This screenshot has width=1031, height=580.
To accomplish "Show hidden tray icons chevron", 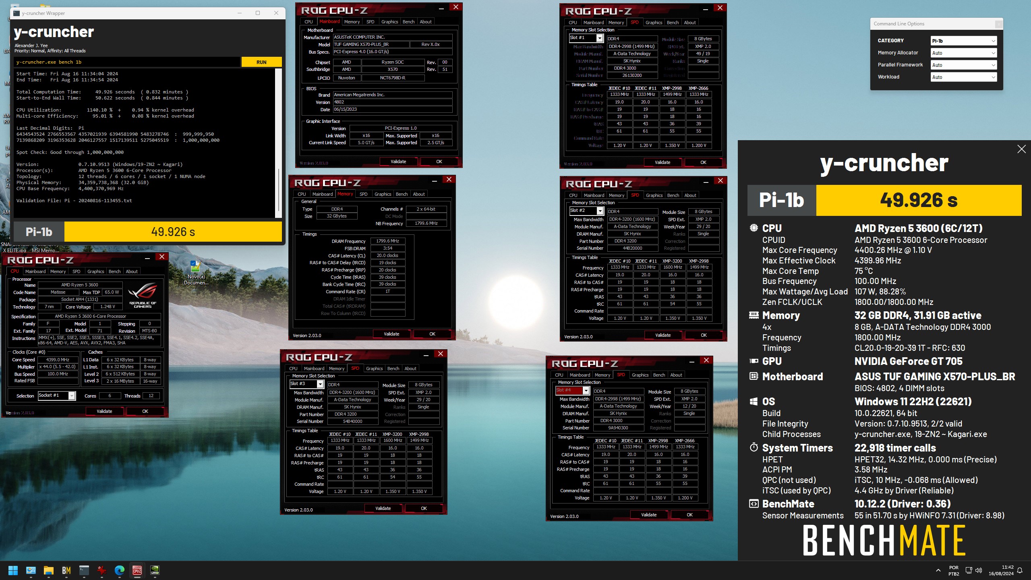I will click(x=938, y=570).
